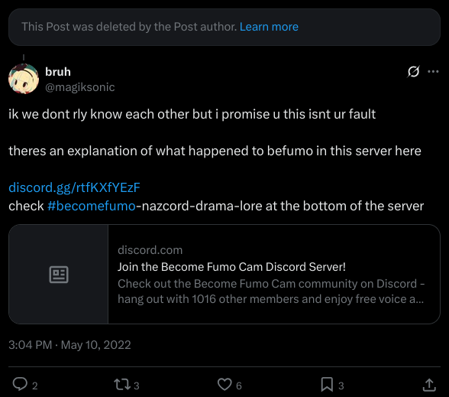The width and height of the screenshot is (449, 397).
Task: Open bruh's profile avatar
Action: coord(24,79)
